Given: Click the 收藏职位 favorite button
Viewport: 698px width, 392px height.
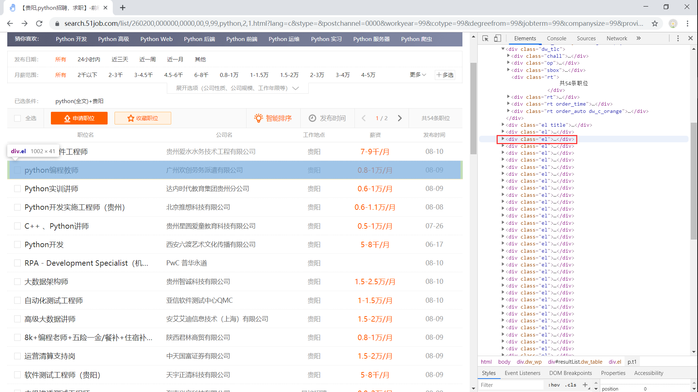Looking at the screenshot, I should click(x=143, y=118).
